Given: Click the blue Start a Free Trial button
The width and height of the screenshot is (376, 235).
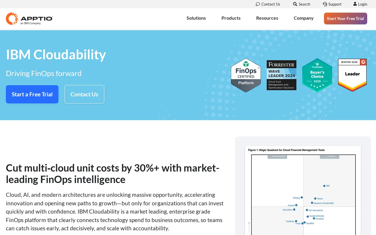Looking at the screenshot, I should tap(32, 94).
